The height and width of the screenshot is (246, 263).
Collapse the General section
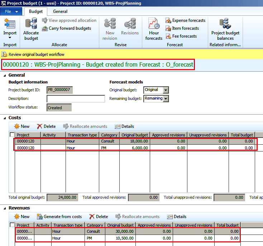pyautogui.click(x=4, y=75)
